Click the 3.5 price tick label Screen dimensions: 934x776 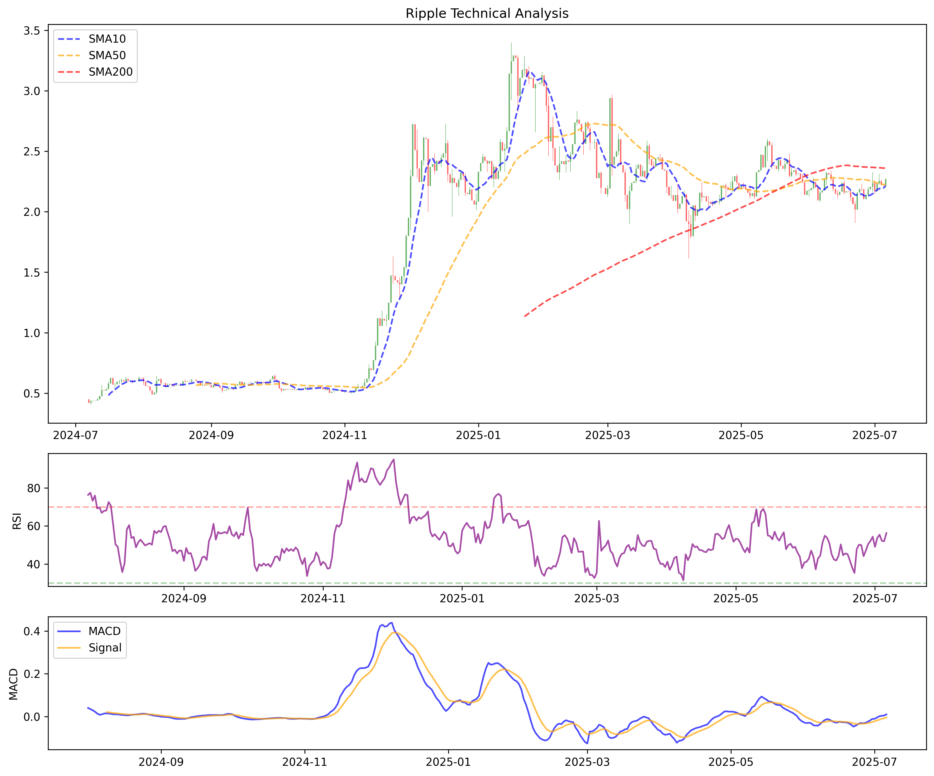click(32, 31)
